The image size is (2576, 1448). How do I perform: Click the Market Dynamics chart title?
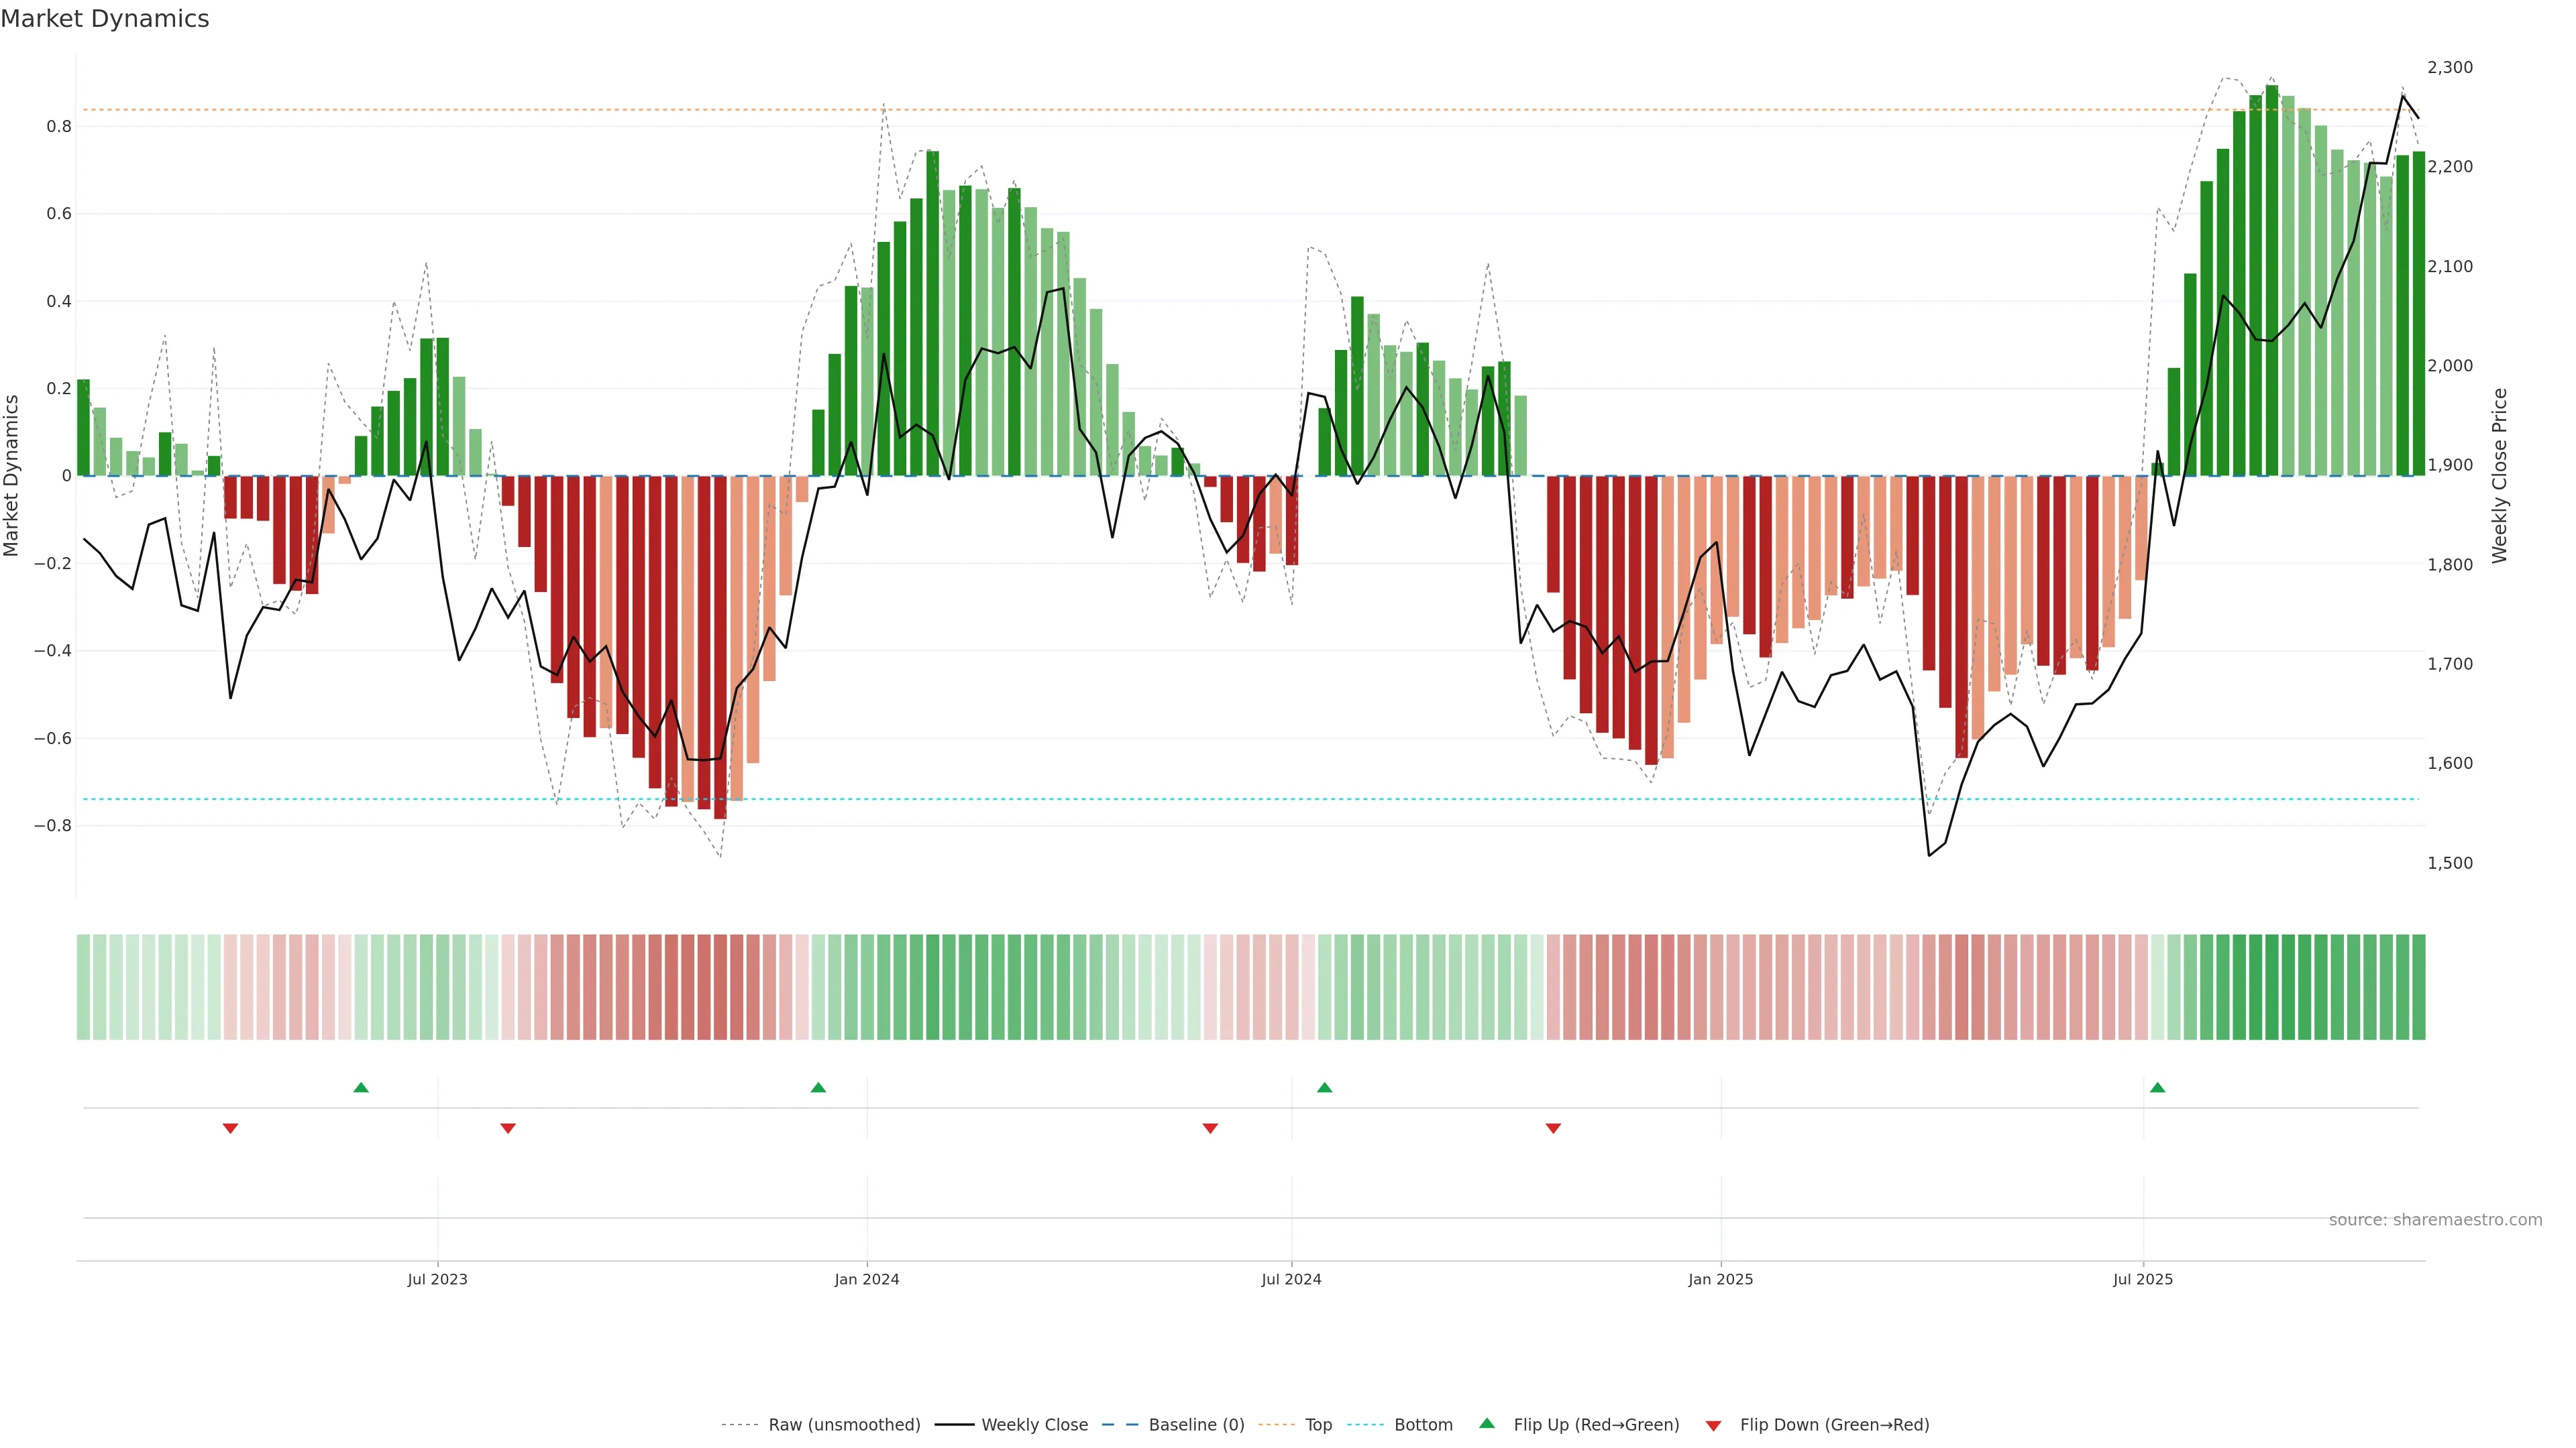point(105,19)
